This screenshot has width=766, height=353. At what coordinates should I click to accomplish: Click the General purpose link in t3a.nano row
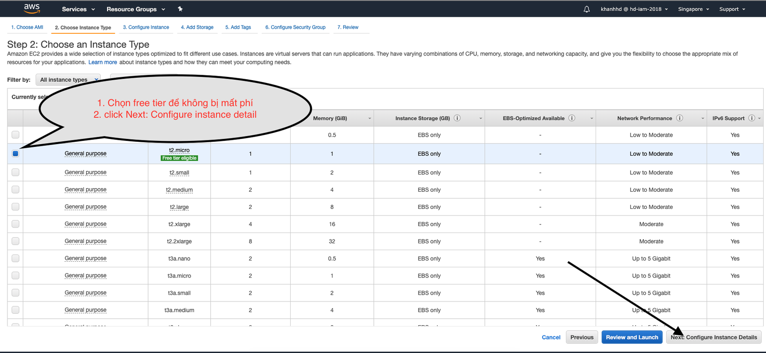[x=85, y=258]
